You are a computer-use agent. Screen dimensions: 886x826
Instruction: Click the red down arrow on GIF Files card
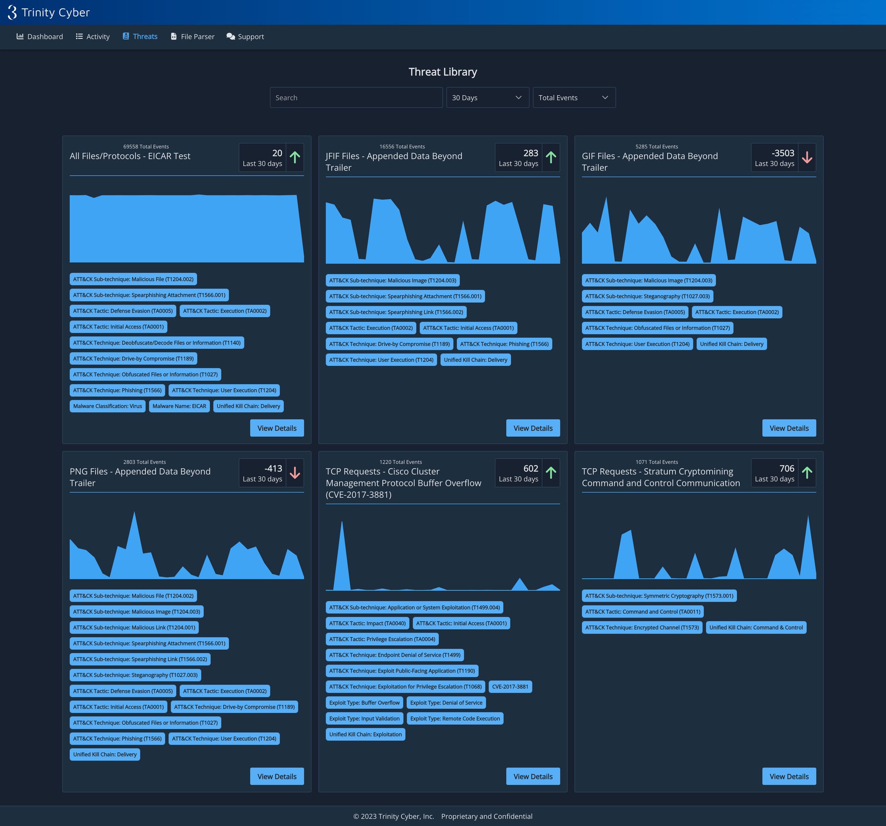point(807,157)
